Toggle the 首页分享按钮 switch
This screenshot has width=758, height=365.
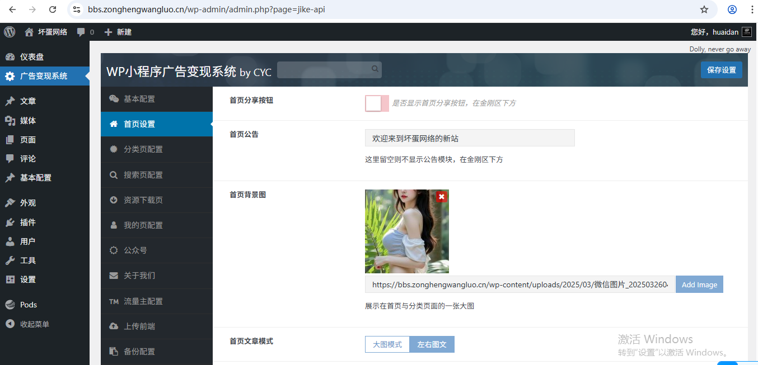coord(377,103)
